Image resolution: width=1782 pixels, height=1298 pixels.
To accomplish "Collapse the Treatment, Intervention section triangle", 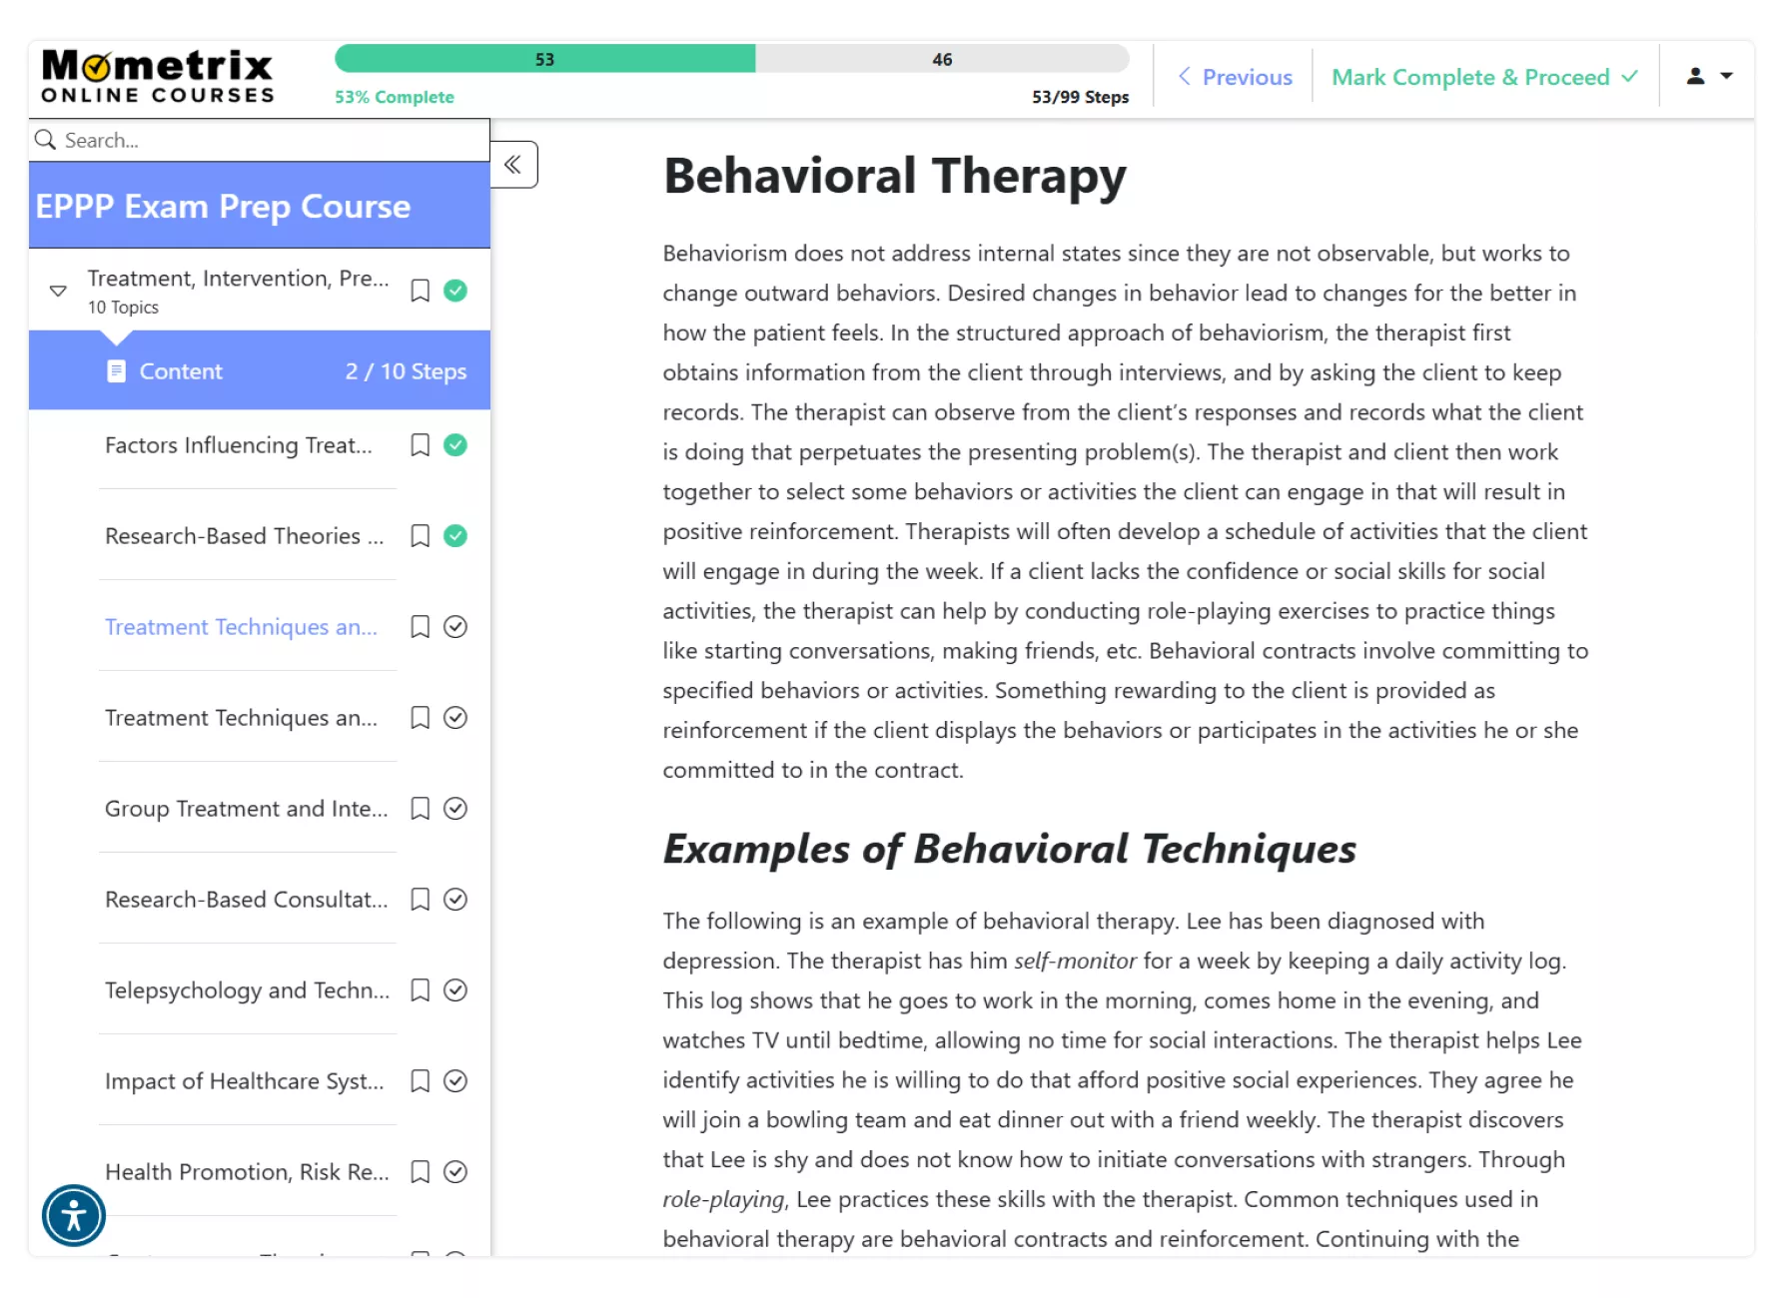I will coord(58,291).
